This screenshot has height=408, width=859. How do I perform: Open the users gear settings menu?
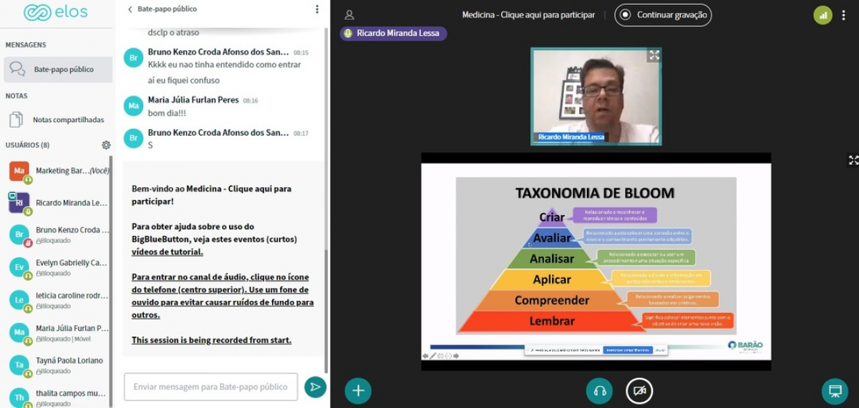pos(106,145)
